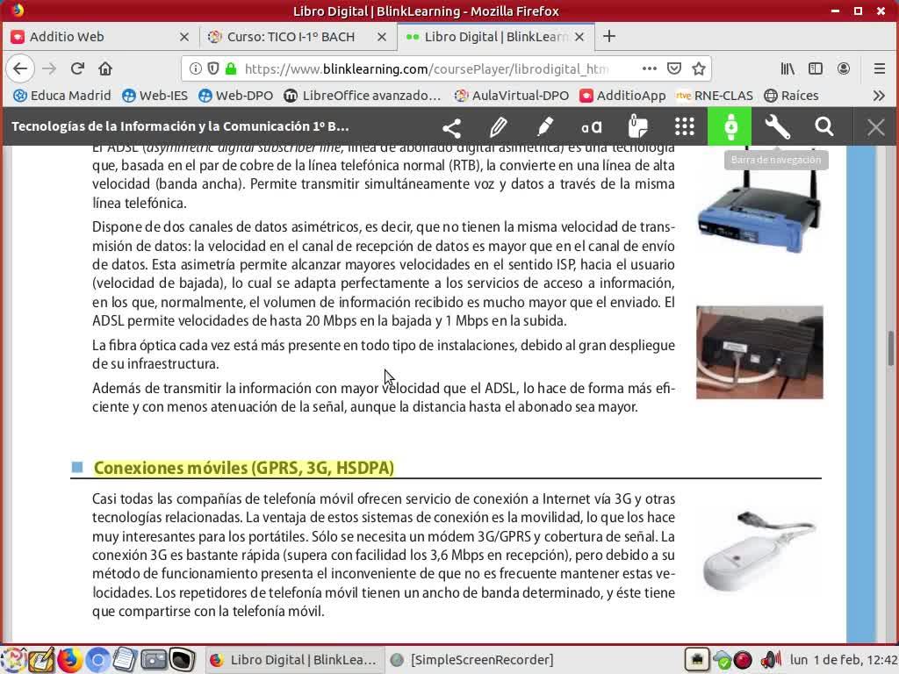The image size is (899, 674).
Task: Click book title Tecnologías de la Información
Action: [180, 126]
